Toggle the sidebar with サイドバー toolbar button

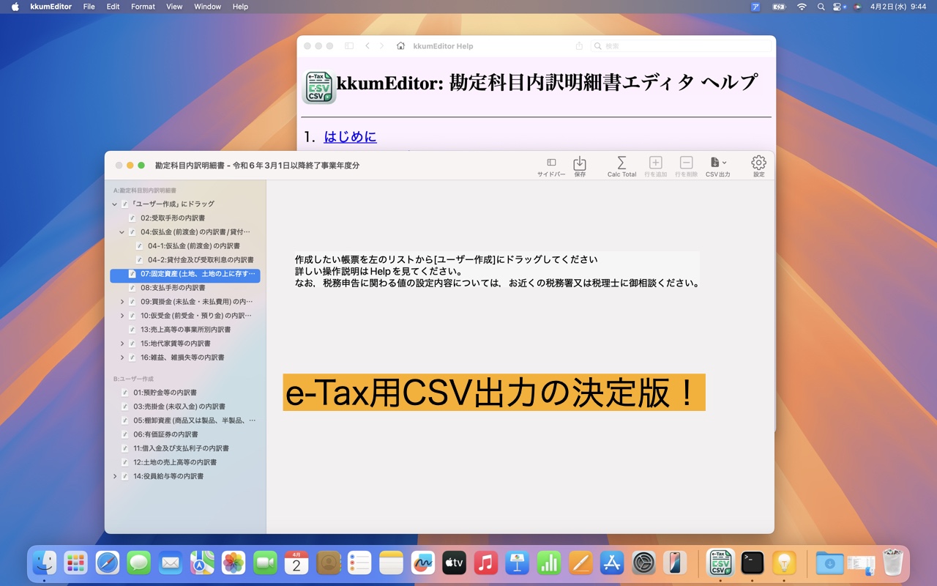(551, 166)
